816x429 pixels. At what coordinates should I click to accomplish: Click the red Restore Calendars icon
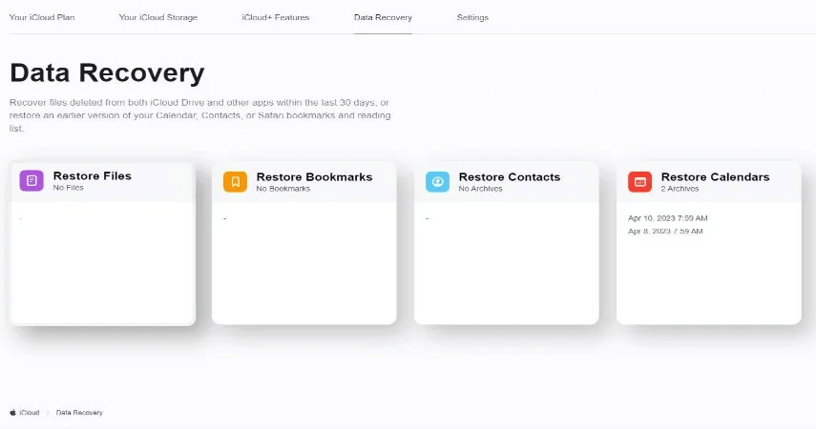639,181
